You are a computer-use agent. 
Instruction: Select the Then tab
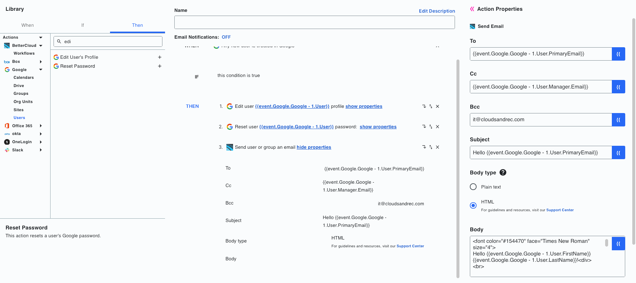(x=138, y=25)
